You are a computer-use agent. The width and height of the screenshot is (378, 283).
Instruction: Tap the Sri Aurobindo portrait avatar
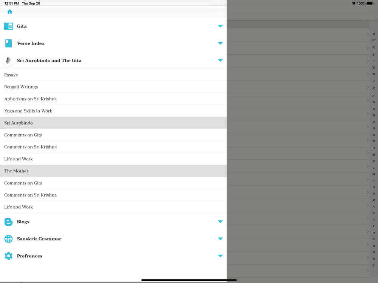click(x=8, y=60)
